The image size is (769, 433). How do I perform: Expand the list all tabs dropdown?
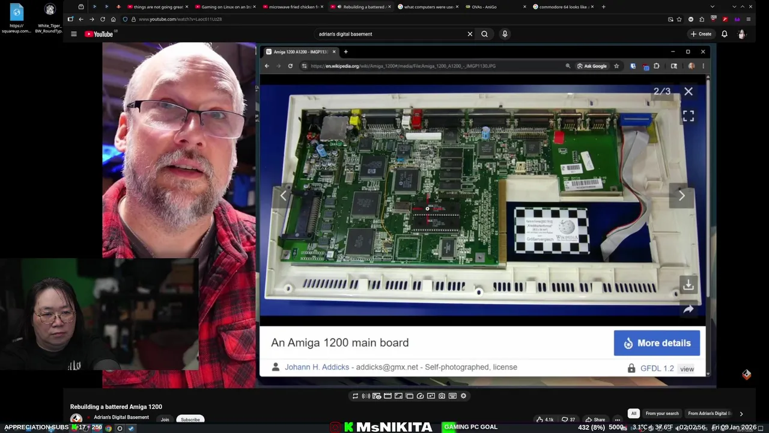click(x=713, y=7)
